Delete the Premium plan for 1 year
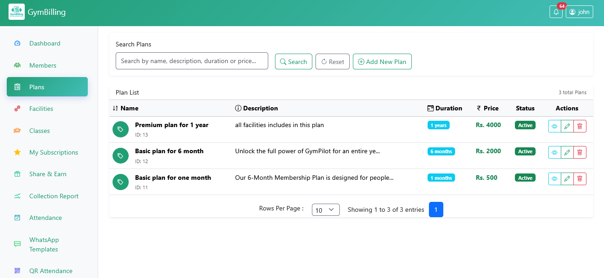This screenshot has width=604, height=278. click(580, 126)
